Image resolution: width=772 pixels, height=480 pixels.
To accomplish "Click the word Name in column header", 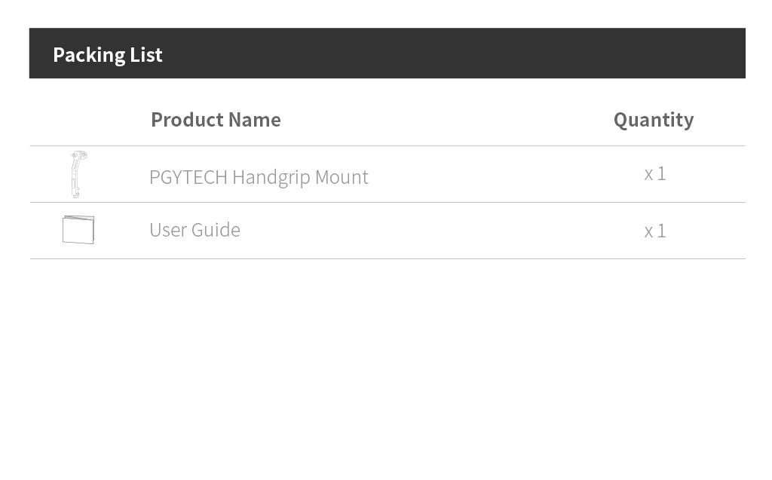I will (255, 120).
